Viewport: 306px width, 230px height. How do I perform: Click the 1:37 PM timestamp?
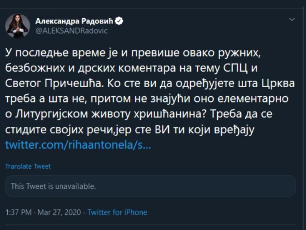coord(19,212)
